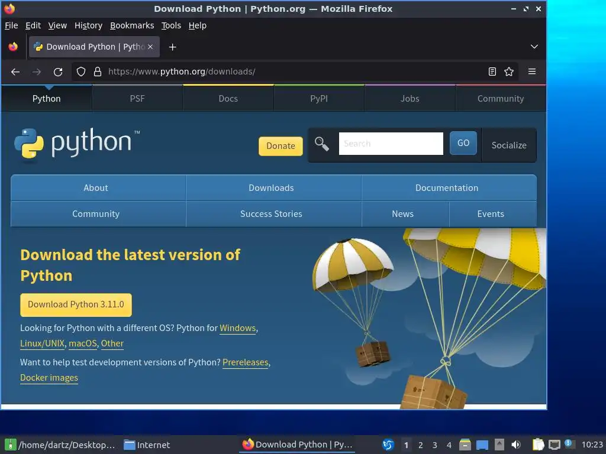Open the Prereleases link
The height and width of the screenshot is (454, 606).
[x=245, y=362]
